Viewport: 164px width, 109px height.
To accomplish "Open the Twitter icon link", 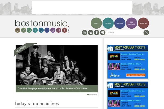I will tap(90, 32).
